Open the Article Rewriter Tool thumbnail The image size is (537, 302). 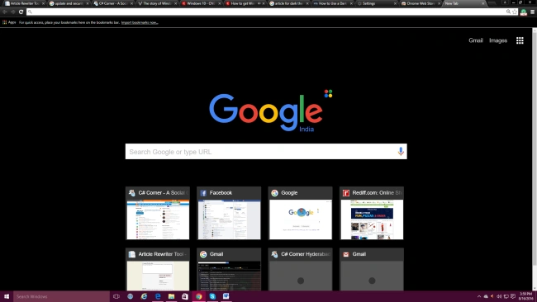tap(158, 270)
